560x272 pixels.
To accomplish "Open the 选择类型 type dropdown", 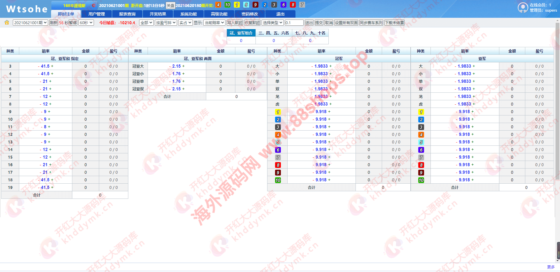I will (272, 23).
